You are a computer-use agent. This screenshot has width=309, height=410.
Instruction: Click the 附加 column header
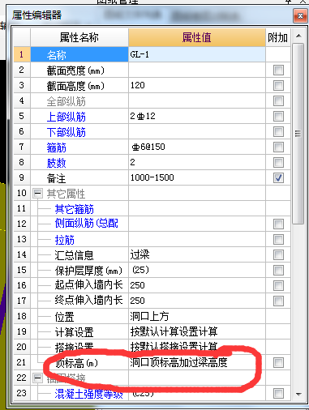(278, 37)
